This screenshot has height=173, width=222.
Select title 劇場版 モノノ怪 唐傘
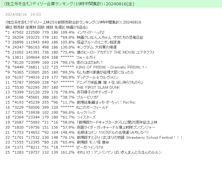(93, 142)
